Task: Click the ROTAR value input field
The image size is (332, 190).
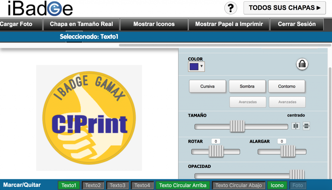Action: 216,141
